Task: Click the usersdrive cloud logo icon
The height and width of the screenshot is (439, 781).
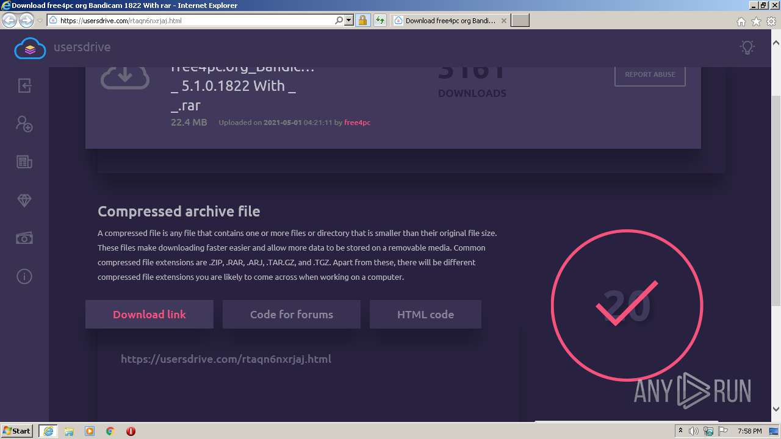Action: click(x=30, y=48)
